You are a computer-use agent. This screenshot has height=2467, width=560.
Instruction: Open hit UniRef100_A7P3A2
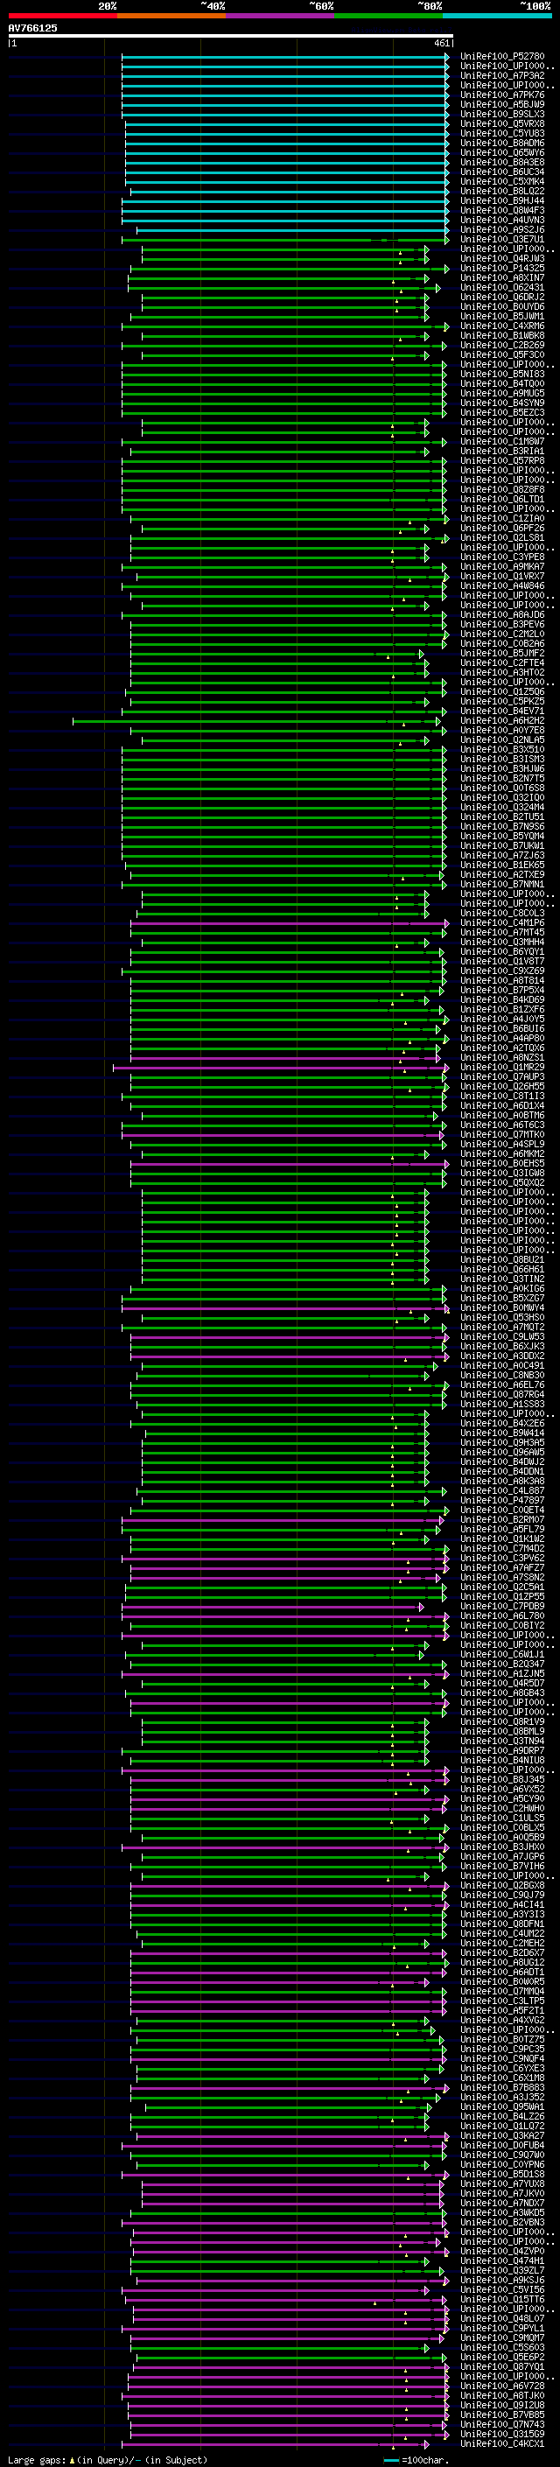click(x=502, y=75)
